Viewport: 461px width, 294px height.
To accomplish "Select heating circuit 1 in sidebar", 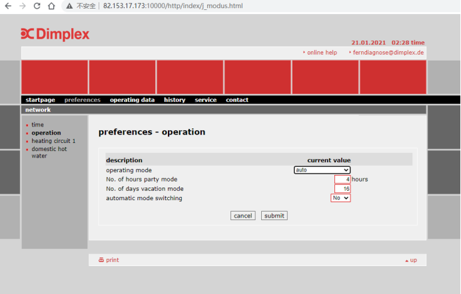I will [53, 141].
